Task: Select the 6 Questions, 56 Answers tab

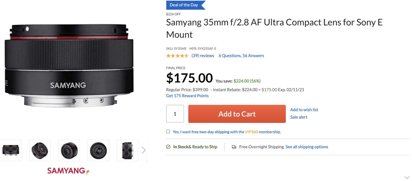Action: click(241, 56)
